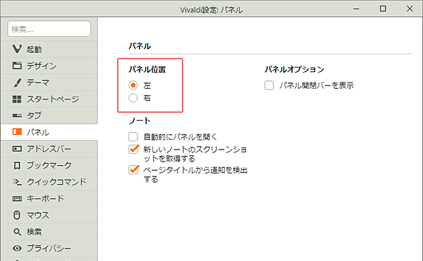Go to キーボード settings
This screenshot has height=261, width=423.
coord(49,199)
